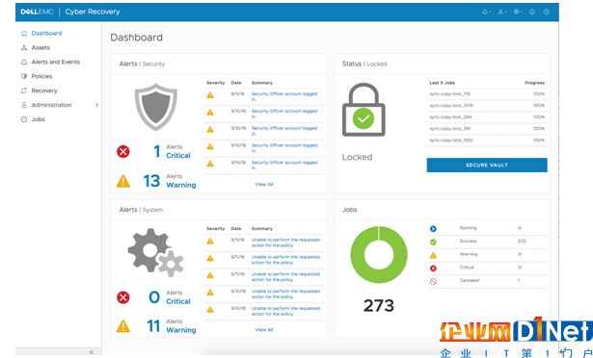Click the info icon in top bar
This screenshot has width=593, height=358.
point(532,12)
